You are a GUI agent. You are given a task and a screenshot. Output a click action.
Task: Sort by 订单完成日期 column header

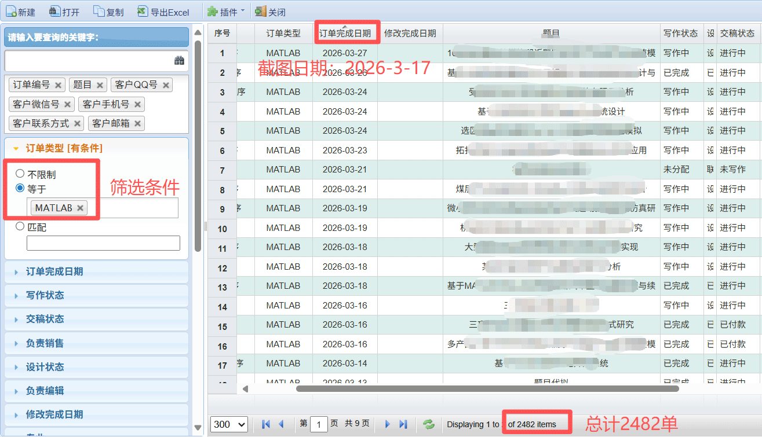[x=345, y=34]
